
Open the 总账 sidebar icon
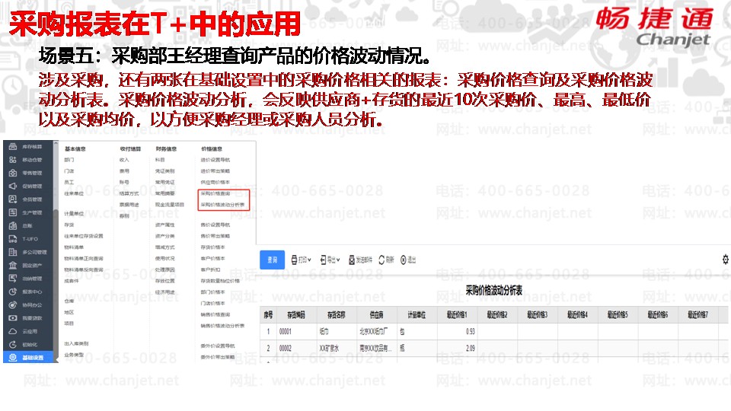click(x=13, y=225)
